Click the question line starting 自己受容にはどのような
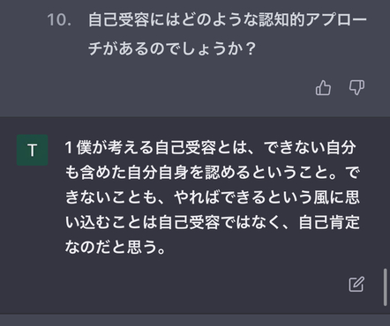The image size is (390, 326). [228, 20]
